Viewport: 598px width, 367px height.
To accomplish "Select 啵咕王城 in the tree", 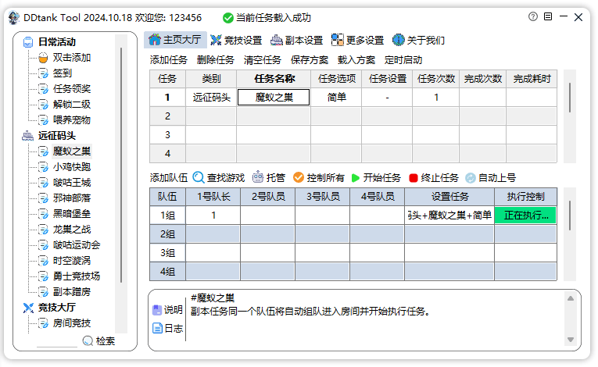I will click(x=72, y=183).
